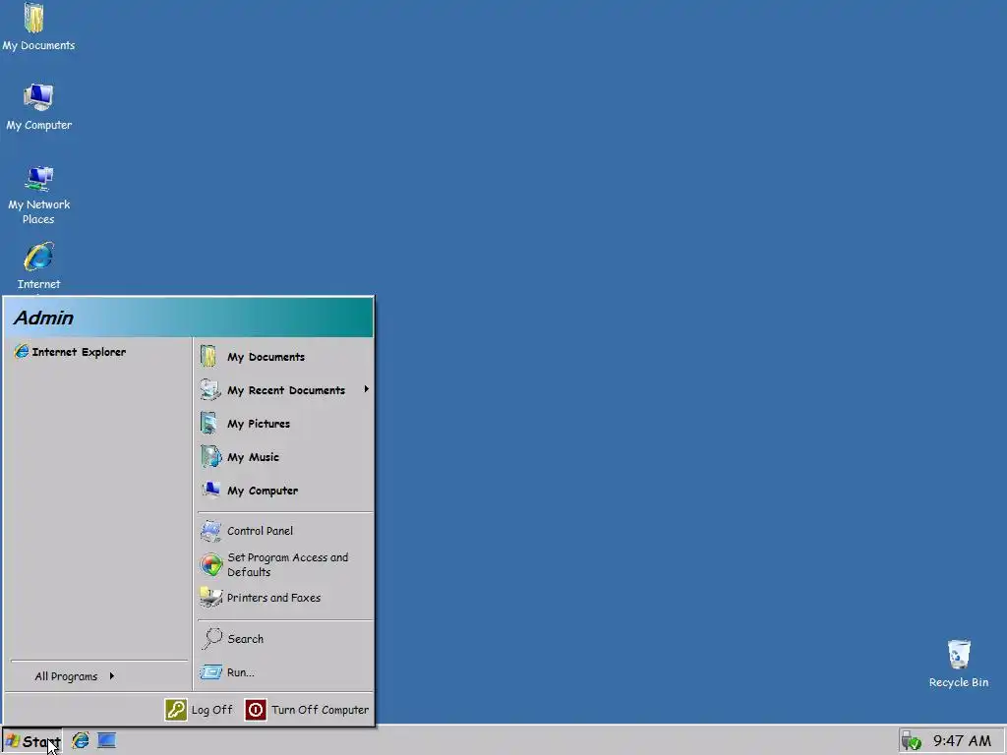Viewport: 1007px width, 755px height.
Task: Open My Computer in start menu
Action: [x=284, y=490]
